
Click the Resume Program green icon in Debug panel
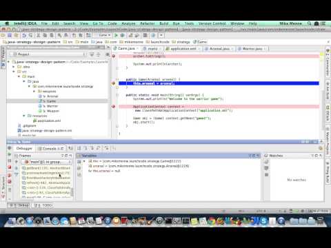[10, 154]
